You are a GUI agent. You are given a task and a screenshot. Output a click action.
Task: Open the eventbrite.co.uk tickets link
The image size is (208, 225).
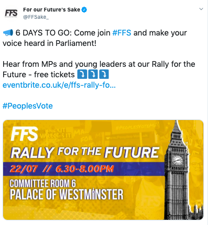coord(59,85)
